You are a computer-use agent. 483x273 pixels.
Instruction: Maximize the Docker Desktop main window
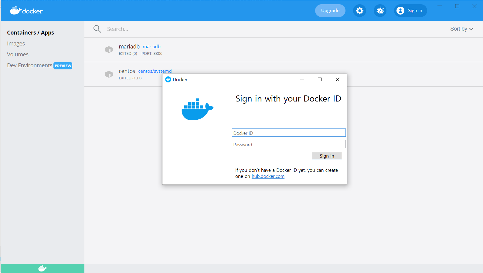point(457,6)
